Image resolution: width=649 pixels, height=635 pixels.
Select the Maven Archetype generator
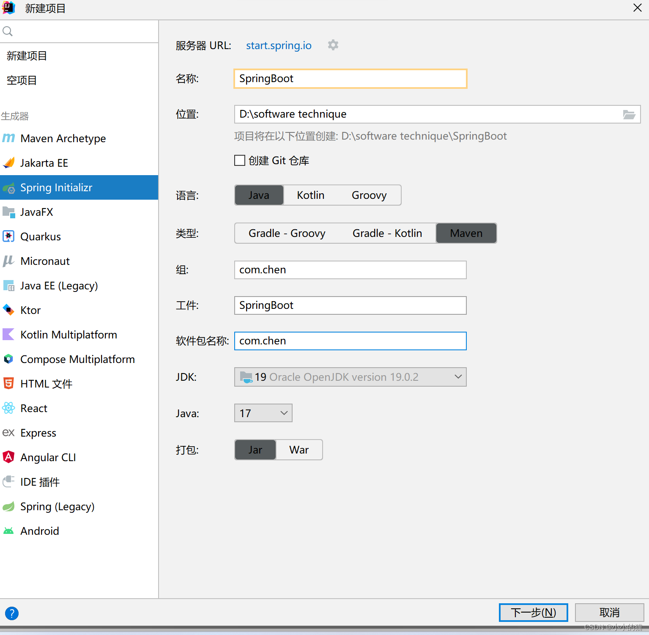pos(63,138)
